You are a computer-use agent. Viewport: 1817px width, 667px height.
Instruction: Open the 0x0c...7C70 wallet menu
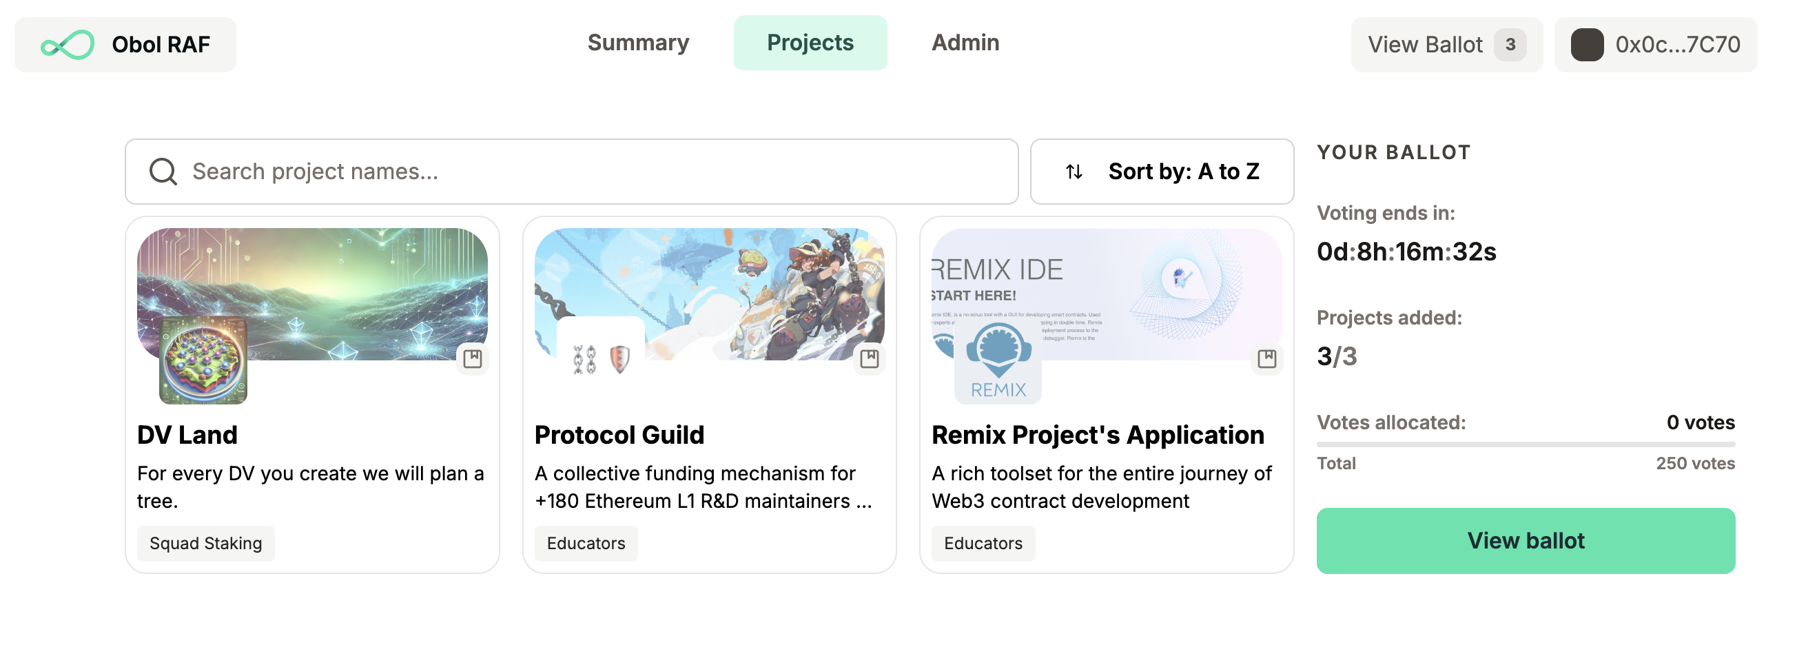click(x=1655, y=44)
